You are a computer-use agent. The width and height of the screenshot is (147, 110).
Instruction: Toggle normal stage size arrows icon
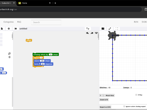110,29
